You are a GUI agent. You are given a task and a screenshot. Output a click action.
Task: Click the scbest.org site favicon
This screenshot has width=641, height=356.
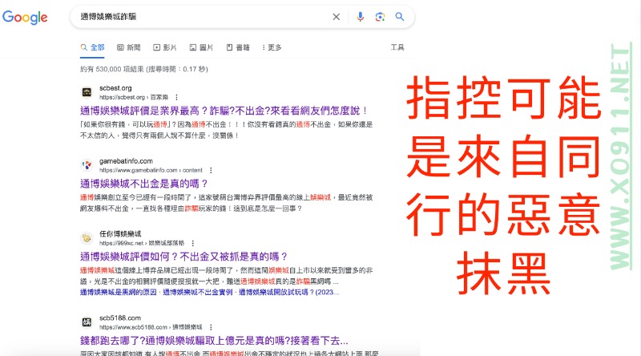point(87,92)
